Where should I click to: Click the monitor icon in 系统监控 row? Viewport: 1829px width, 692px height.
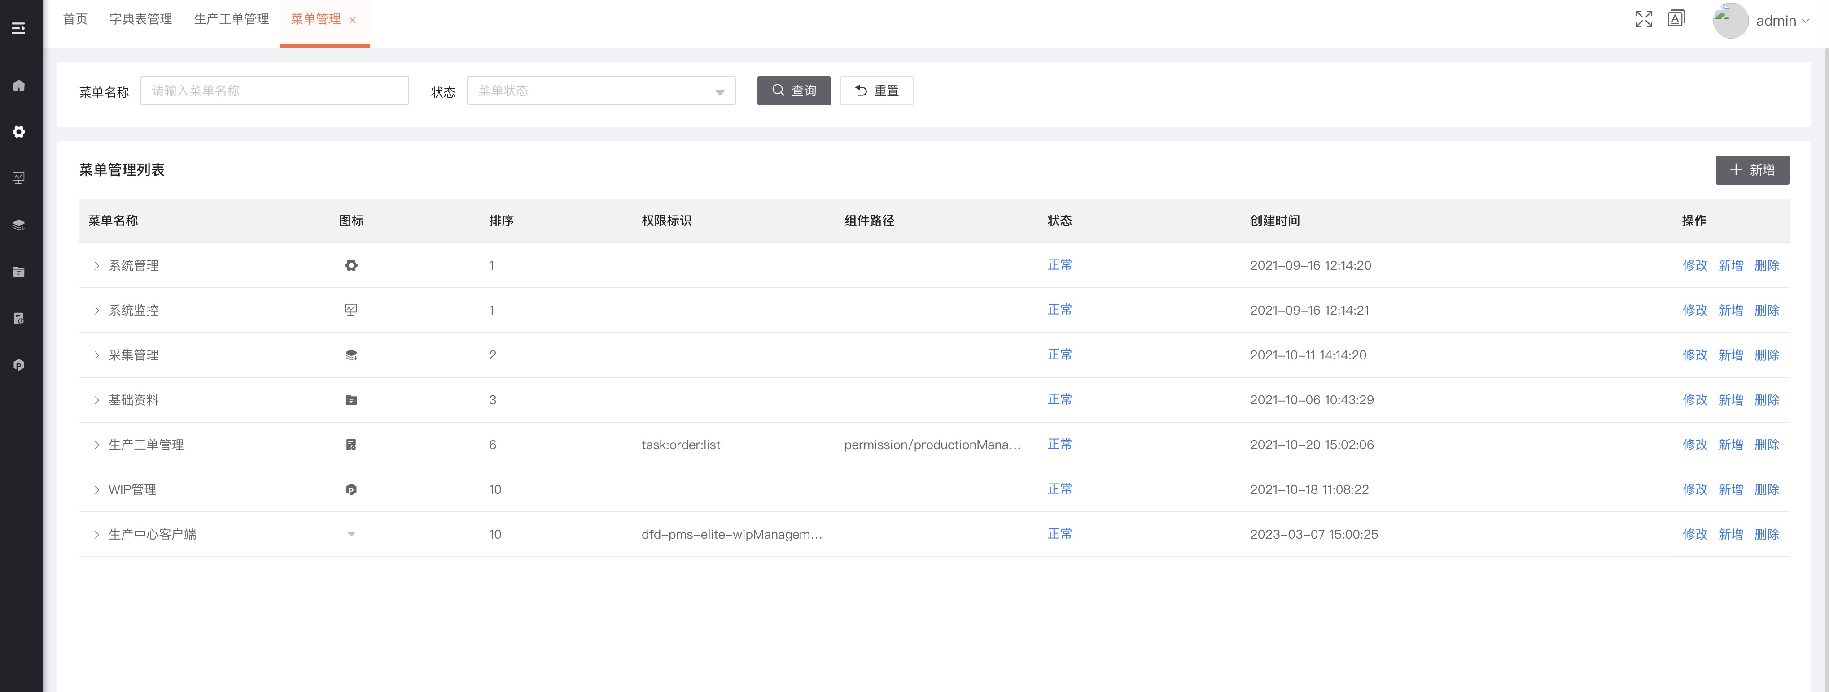[x=351, y=310]
